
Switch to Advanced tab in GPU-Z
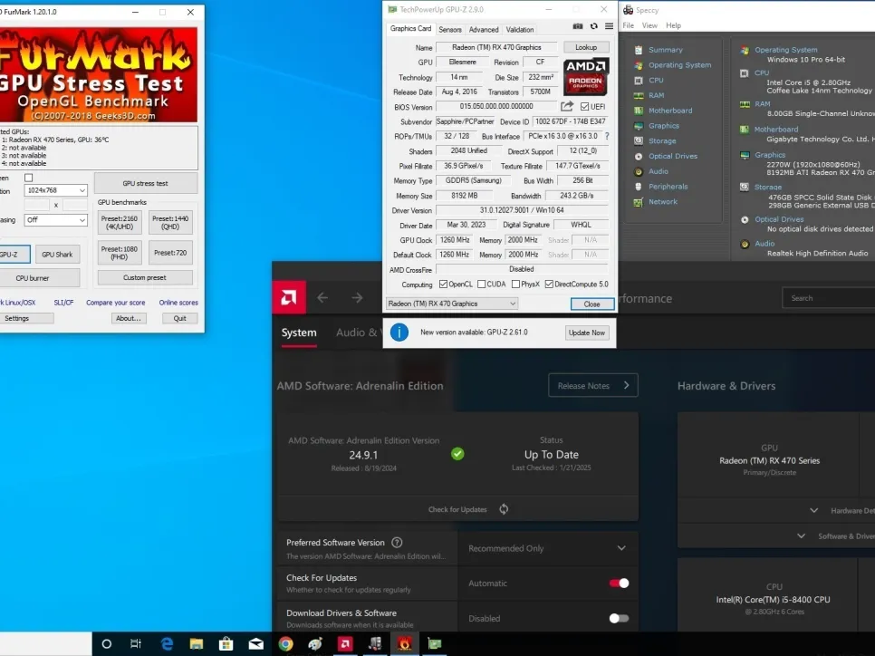484,30
